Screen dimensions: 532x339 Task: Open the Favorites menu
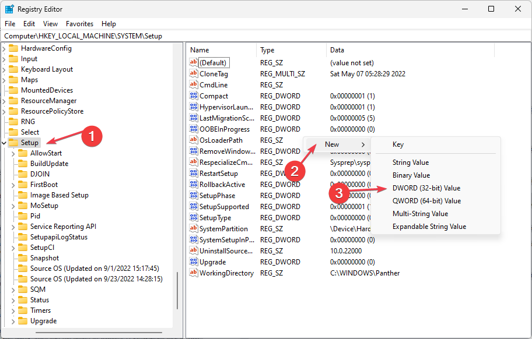coord(79,23)
